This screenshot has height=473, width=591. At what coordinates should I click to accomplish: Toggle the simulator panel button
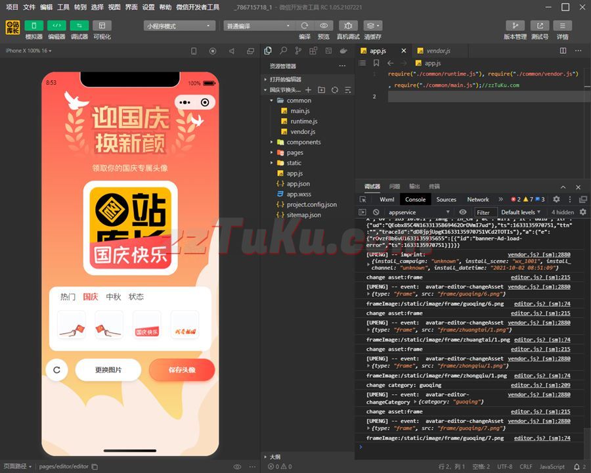click(x=34, y=26)
